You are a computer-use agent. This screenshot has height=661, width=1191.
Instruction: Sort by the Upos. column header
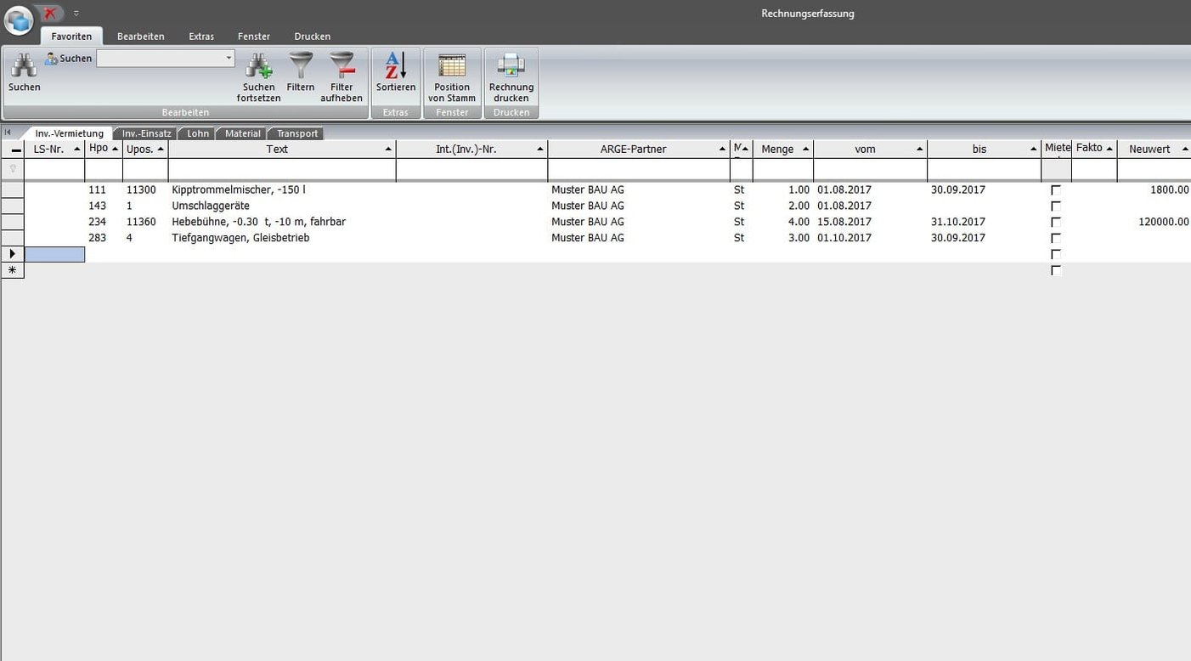145,150
